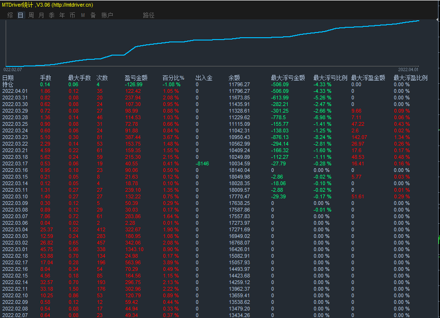Open the mtdriver.cn link in title

click(x=72, y=5)
